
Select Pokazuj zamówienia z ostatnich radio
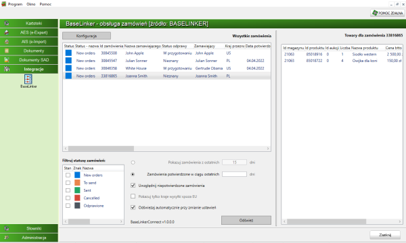[x=133, y=163]
